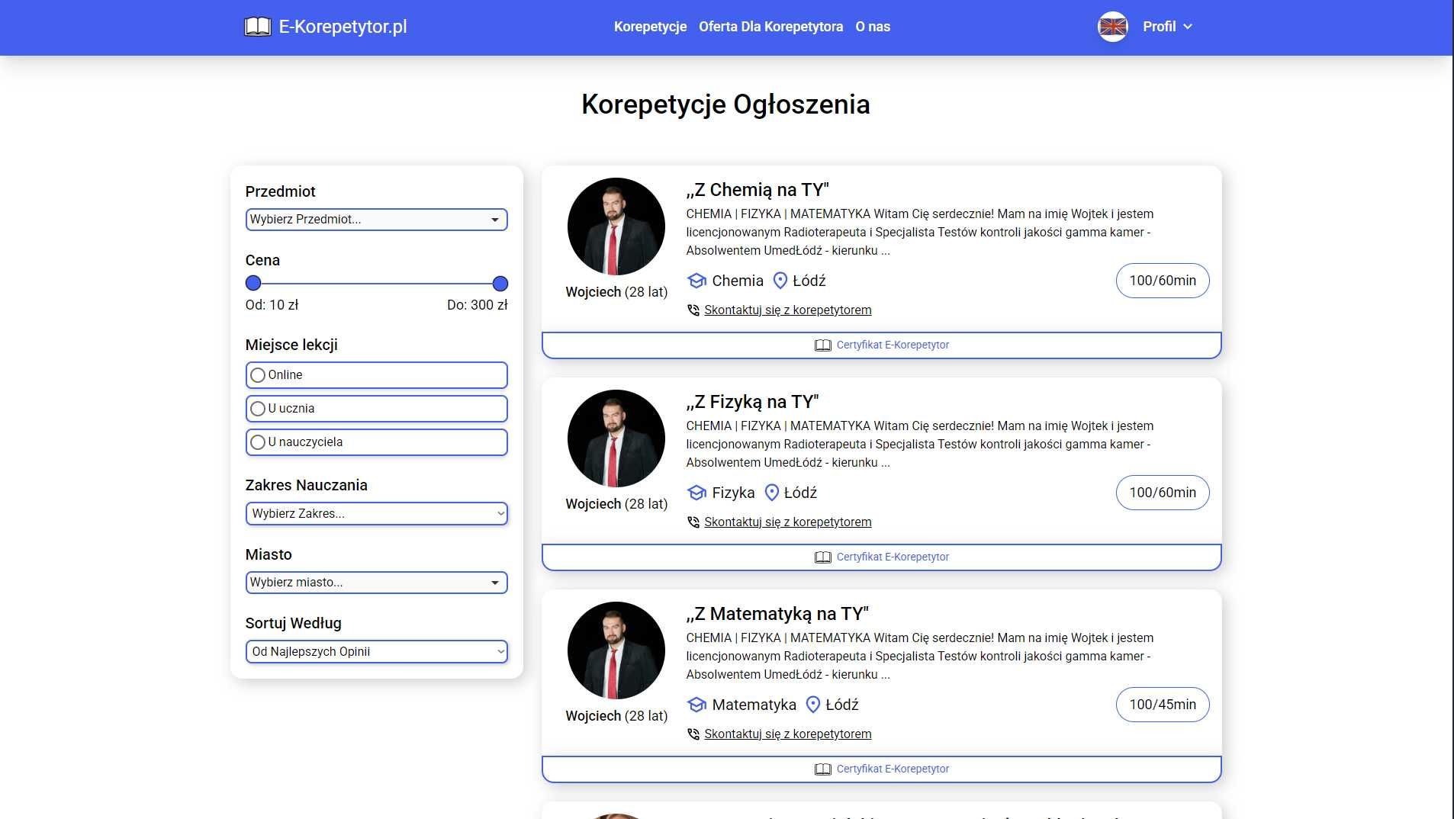The image size is (1454, 819).
Task: Click the open book logo icon
Action: [x=258, y=27]
